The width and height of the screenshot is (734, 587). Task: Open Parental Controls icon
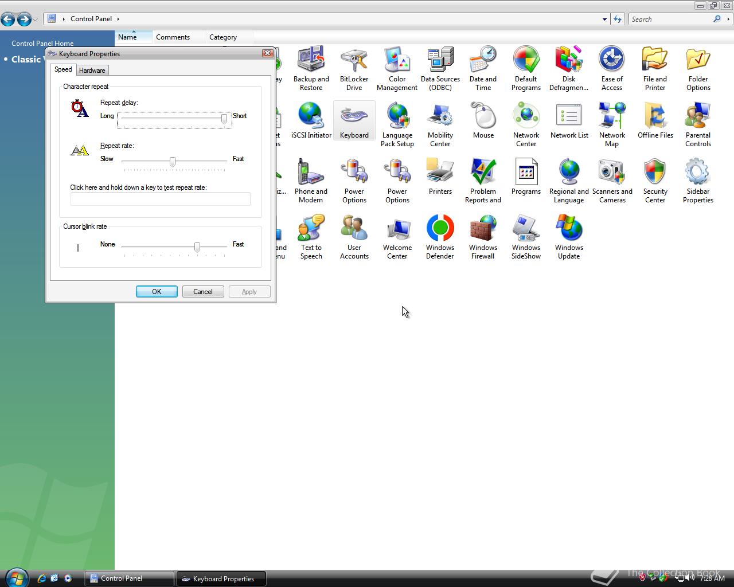point(698,125)
